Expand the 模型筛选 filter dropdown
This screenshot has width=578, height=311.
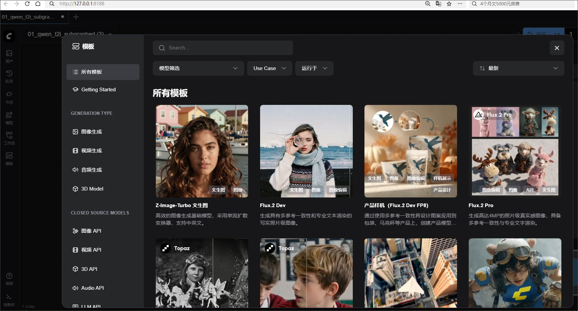[198, 68]
